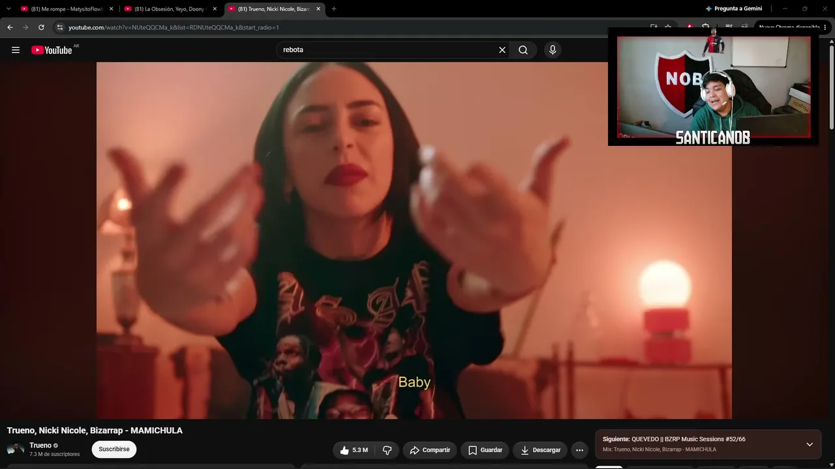
Task: Open the tab search dropdown arrow
Action: tap(8, 9)
